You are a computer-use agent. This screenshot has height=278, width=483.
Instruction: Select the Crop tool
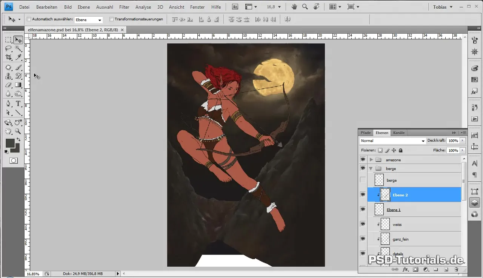pos(8,57)
